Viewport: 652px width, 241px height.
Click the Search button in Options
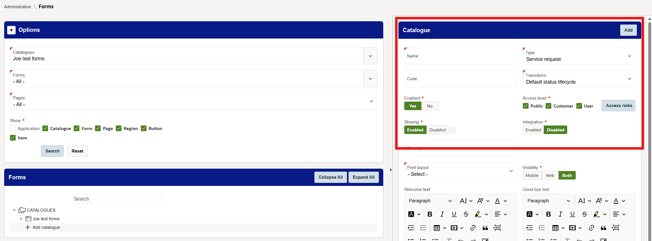point(52,151)
